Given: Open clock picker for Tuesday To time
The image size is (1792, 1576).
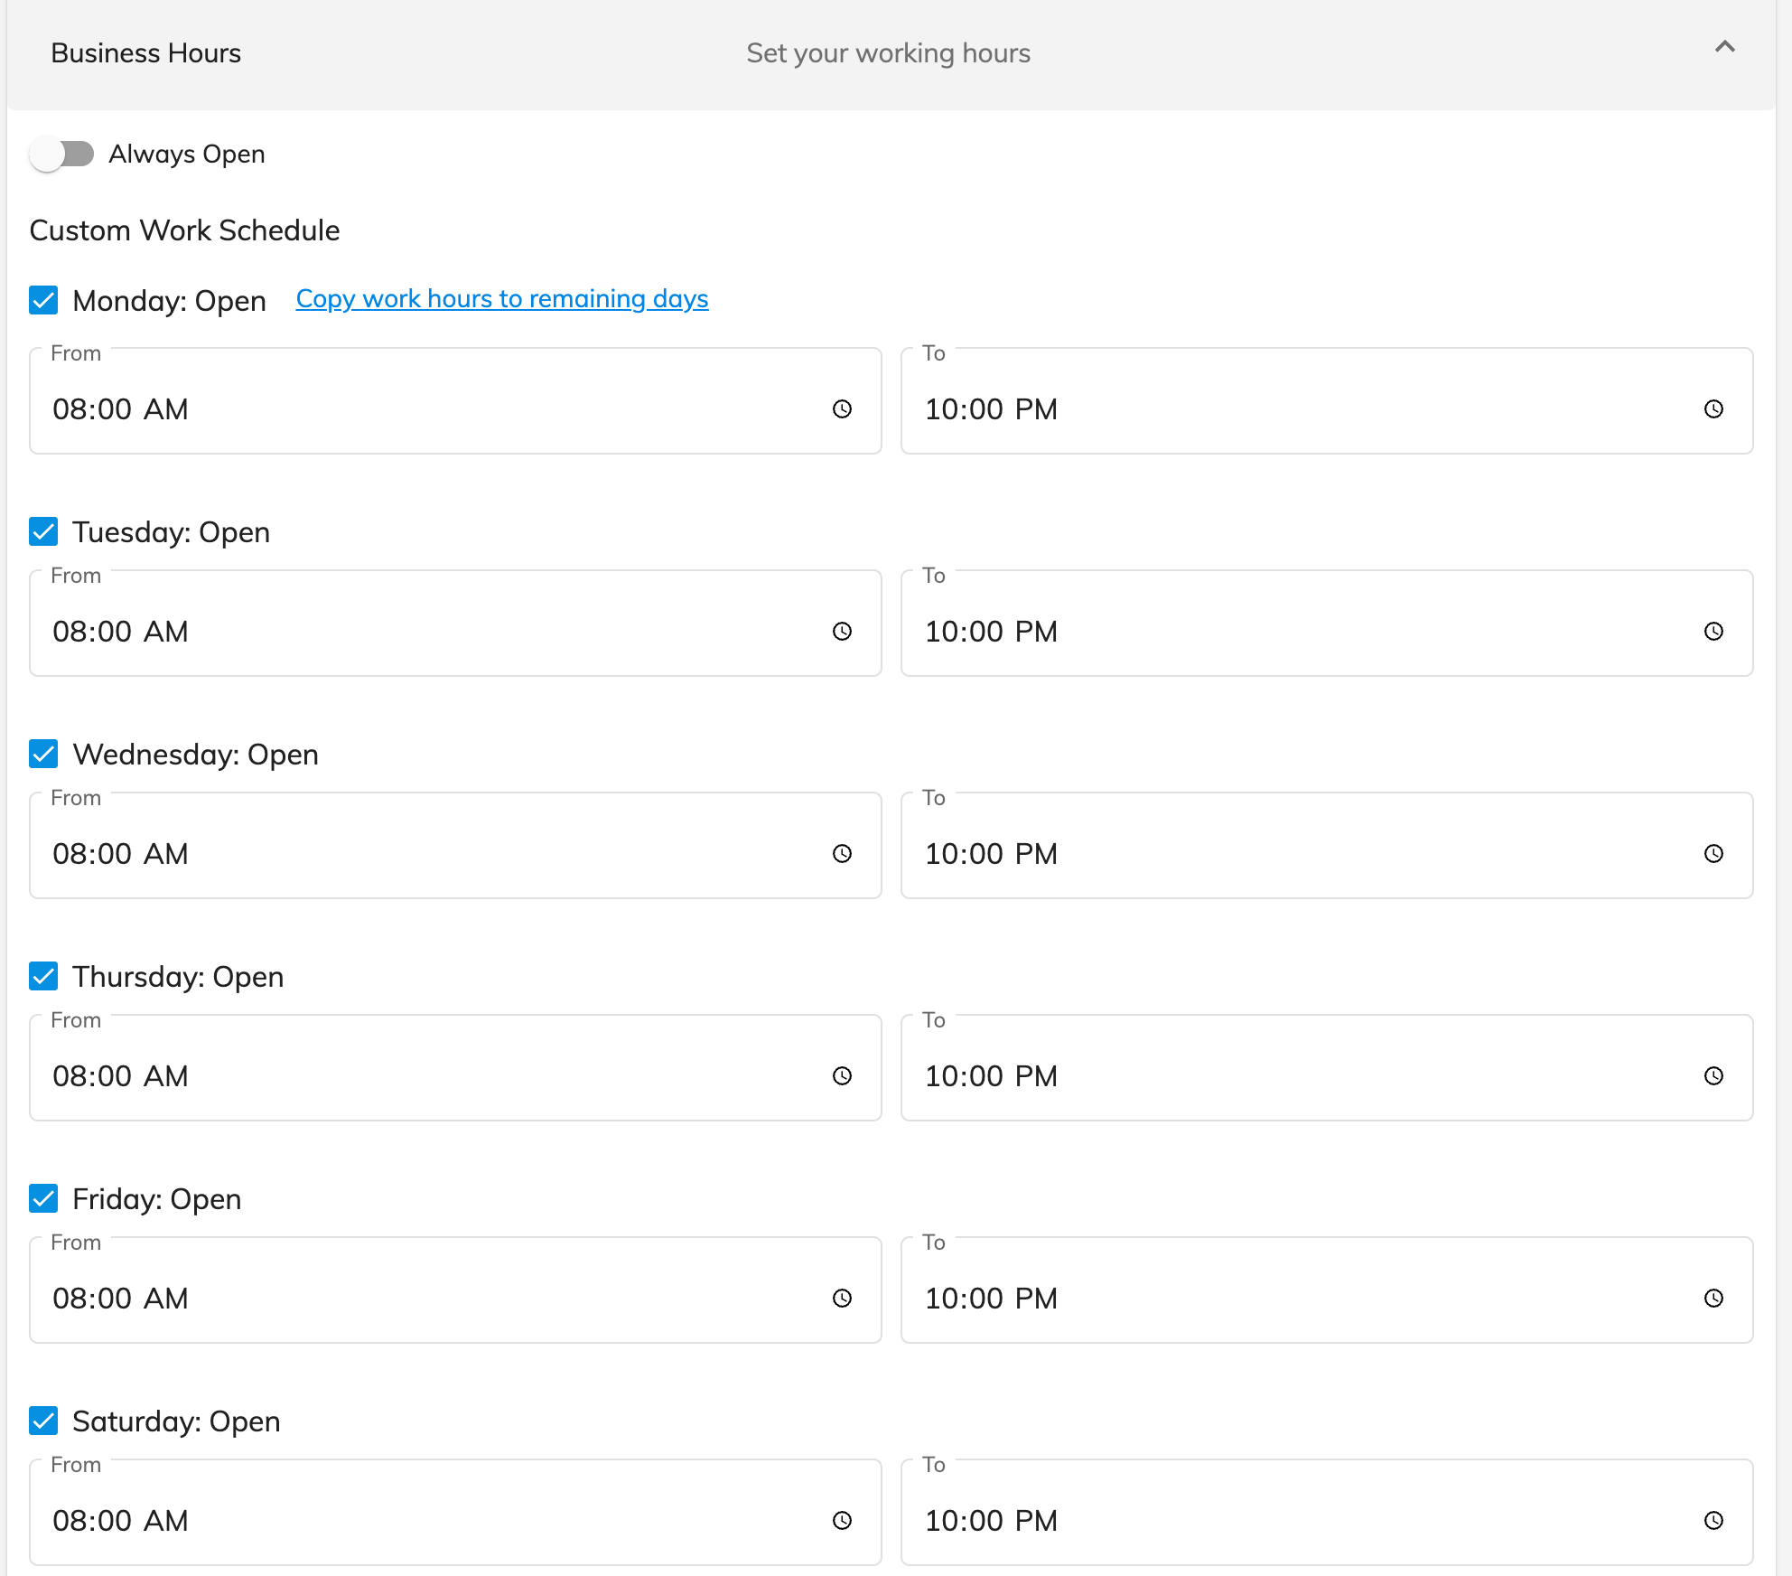Looking at the screenshot, I should tap(1713, 632).
